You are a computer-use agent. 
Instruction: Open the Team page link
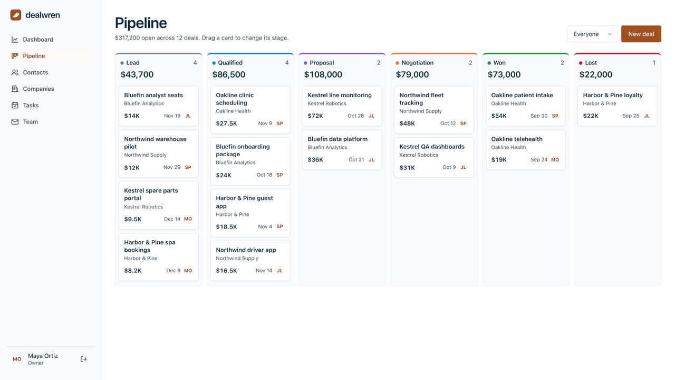point(51,121)
